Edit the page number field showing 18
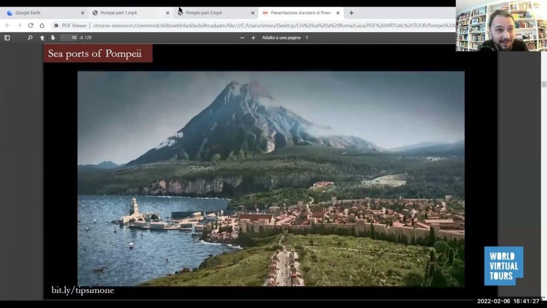Image resolution: width=547 pixels, height=308 pixels. coord(69,38)
